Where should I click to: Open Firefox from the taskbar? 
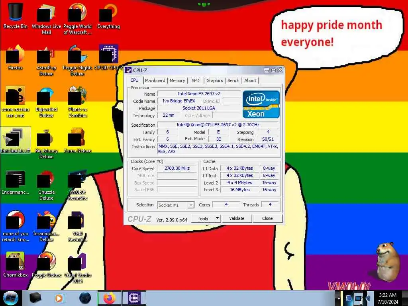(110, 298)
